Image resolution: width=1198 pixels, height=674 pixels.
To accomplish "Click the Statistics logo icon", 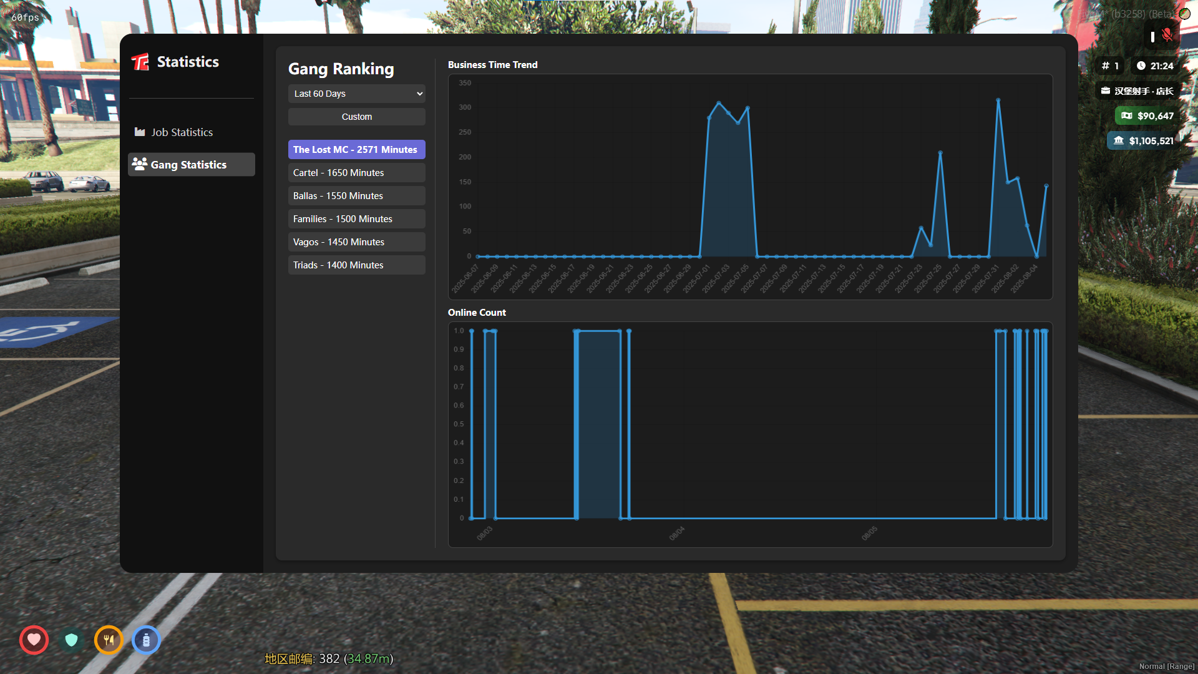I will tap(140, 62).
